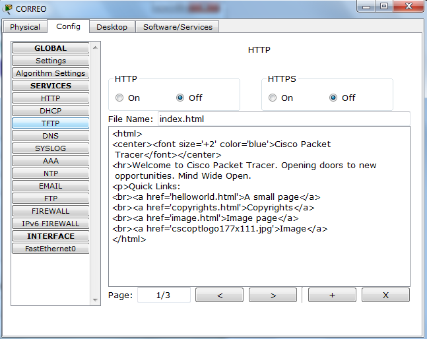Open the EMAIL service

click(51, 186)
